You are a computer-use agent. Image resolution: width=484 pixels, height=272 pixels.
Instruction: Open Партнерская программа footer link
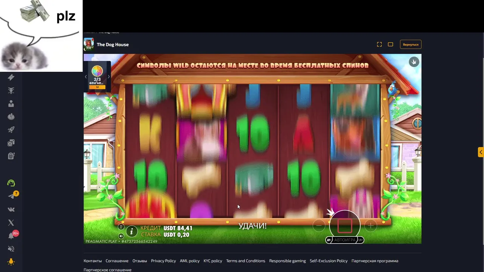point(375,261)
